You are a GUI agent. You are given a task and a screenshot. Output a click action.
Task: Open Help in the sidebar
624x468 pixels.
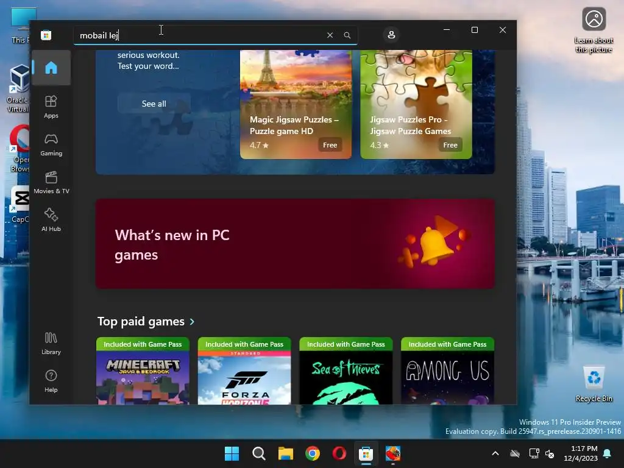(51, 381)
